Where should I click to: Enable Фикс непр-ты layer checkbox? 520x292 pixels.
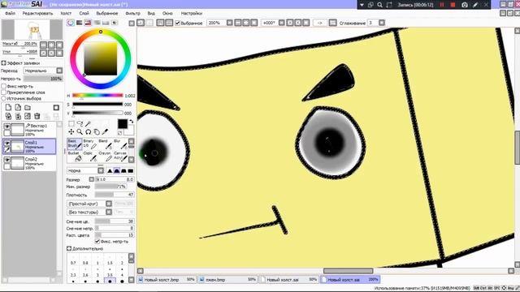[3, 86]
